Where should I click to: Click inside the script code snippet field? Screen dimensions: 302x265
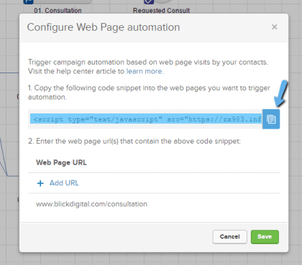tap(145, 119)
